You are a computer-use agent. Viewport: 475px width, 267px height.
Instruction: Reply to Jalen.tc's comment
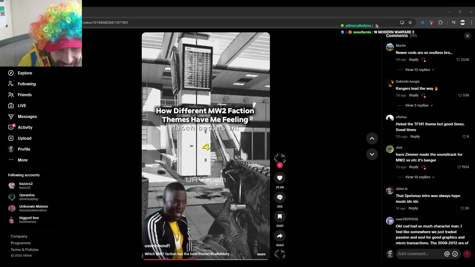coord(413,208)
